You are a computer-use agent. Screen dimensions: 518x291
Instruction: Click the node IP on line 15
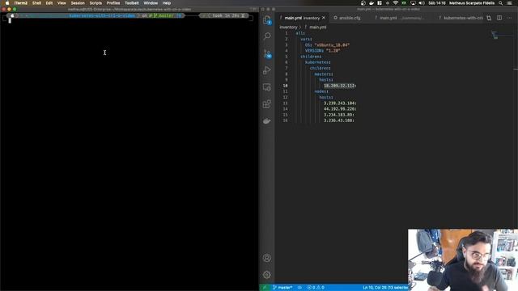(x=338, y=115)
